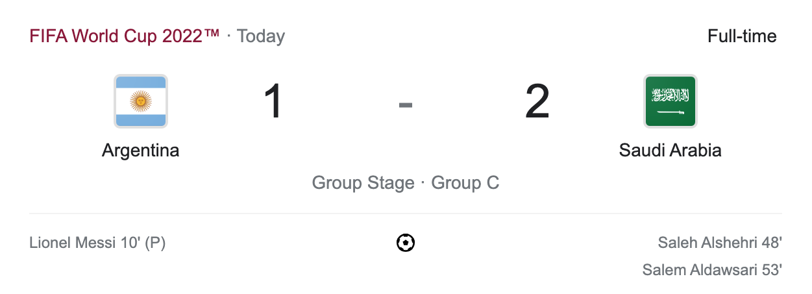This screenshot has width=812, height=294.
Task: Click Saudi Arabia's score of 2
Action: click(x=537, y=102)
